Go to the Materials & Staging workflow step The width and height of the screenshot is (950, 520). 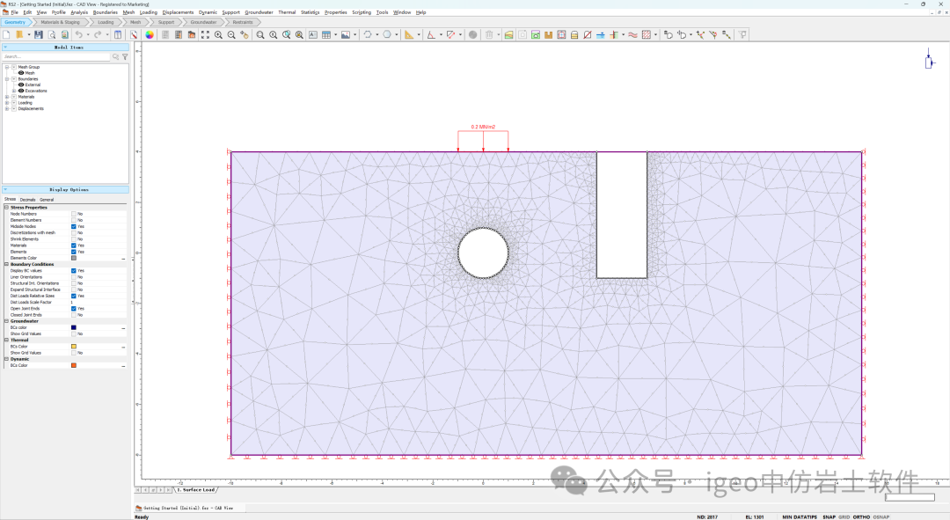(60, 22)
